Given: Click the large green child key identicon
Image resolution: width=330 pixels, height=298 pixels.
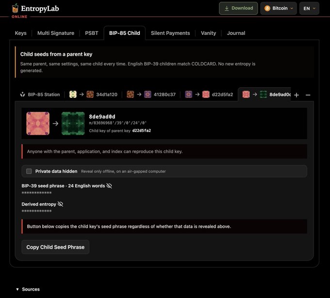Looking at the screenshot, I should (x=73, y=124).
